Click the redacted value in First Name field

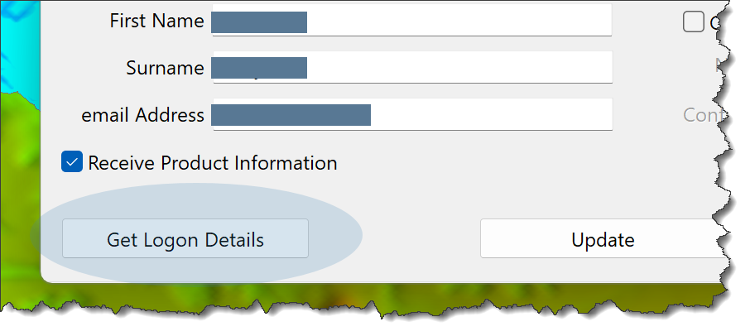[x=259, y=22]
